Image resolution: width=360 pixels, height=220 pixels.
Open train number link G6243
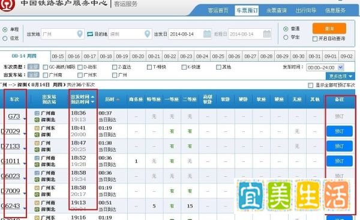(10, 206)
